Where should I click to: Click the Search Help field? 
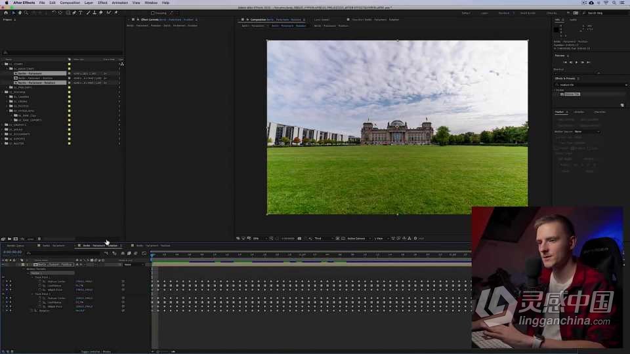tap(604, 13)
